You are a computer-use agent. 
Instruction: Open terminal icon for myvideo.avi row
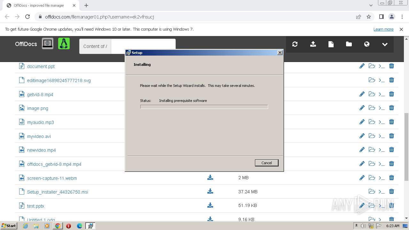382,136
